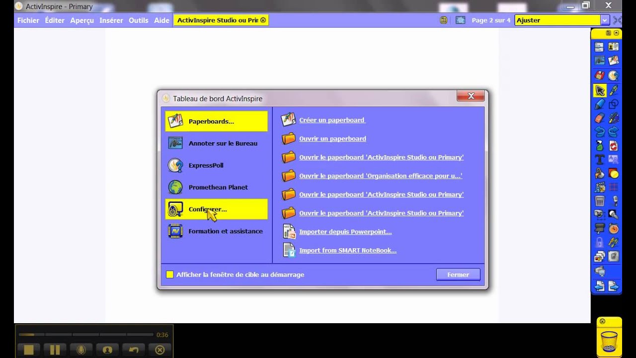Select Configurer... in dashboard
This screenshot has width=636, height=358.
pyautogui.click(x=216, y=209)
